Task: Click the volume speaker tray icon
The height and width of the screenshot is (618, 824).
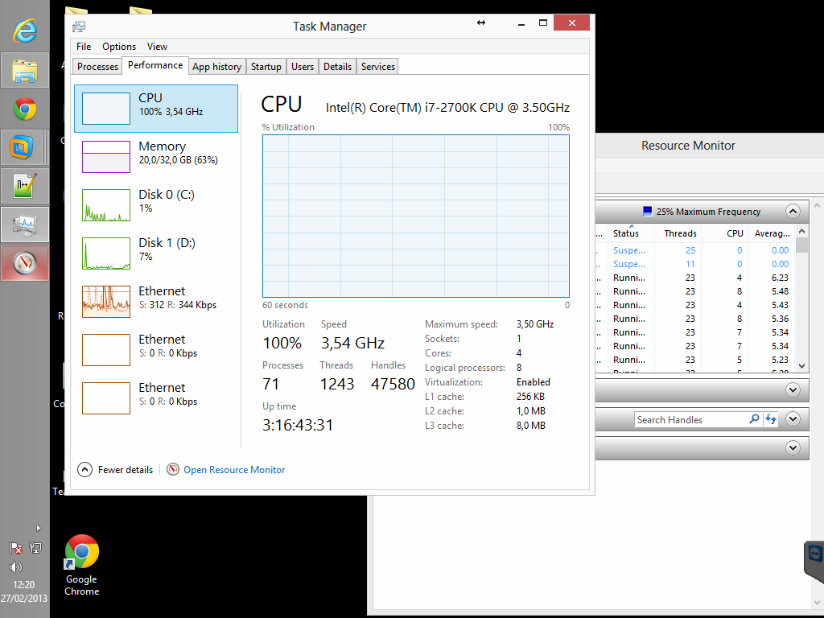Action: point(15,566)
